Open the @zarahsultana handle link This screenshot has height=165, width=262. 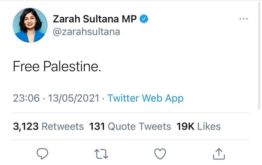click(x=86, y=32)
